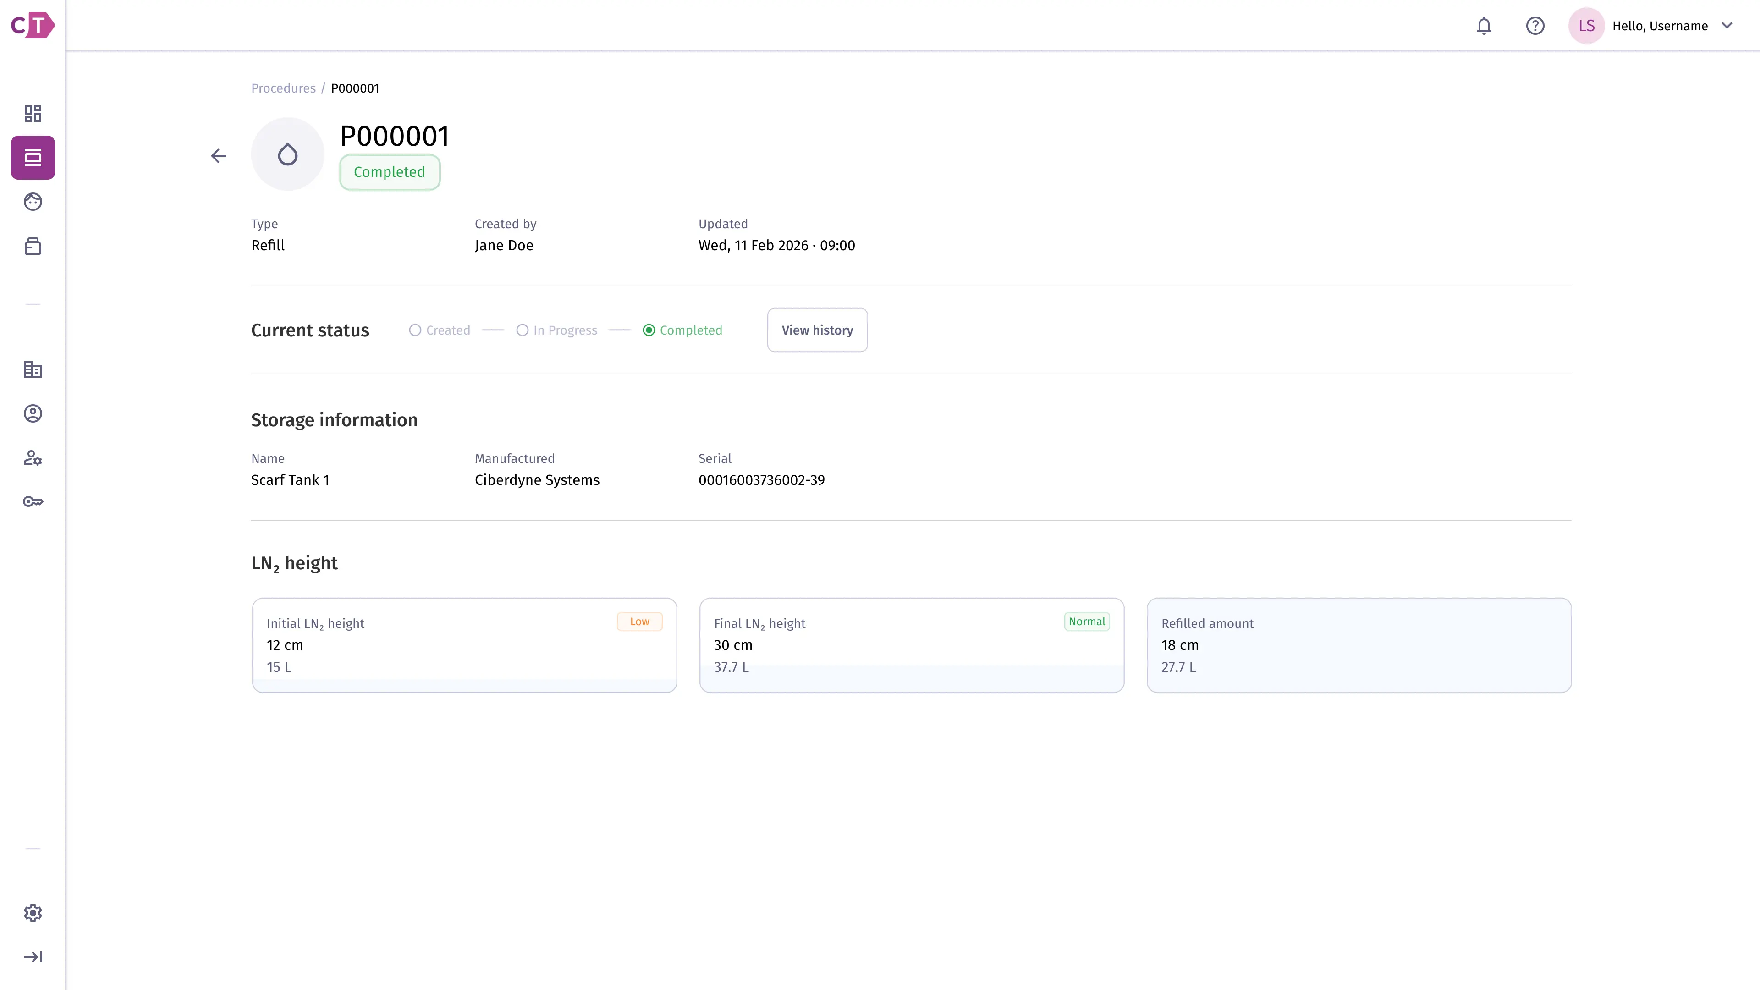Viewport: 1760px width, 990px height.
Task: Click the P000001 page title
Action: pyautogui.click(x=394, y=136)
